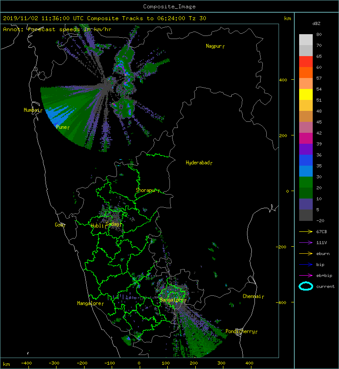
Task: Click the 67CB yellow arrow legend icon
Action: pyautogui.click(x=306, y=231)
